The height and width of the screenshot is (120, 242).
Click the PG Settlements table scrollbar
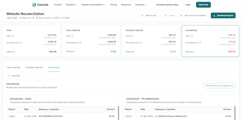point(235,113)
